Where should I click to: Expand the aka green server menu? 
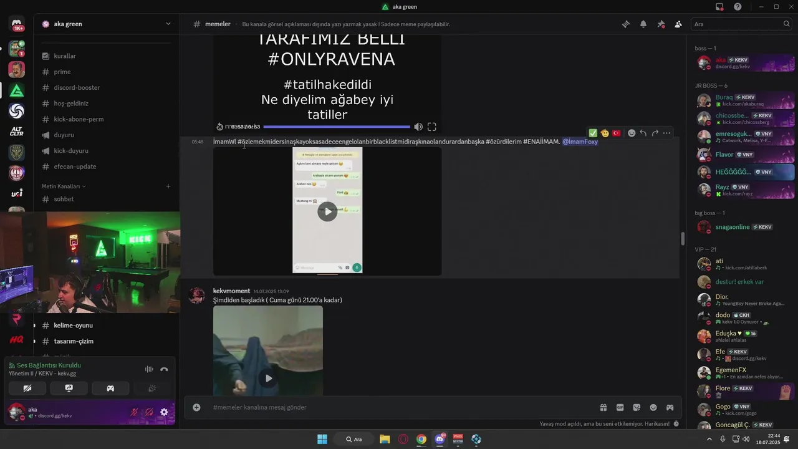[x=168, y=24]
